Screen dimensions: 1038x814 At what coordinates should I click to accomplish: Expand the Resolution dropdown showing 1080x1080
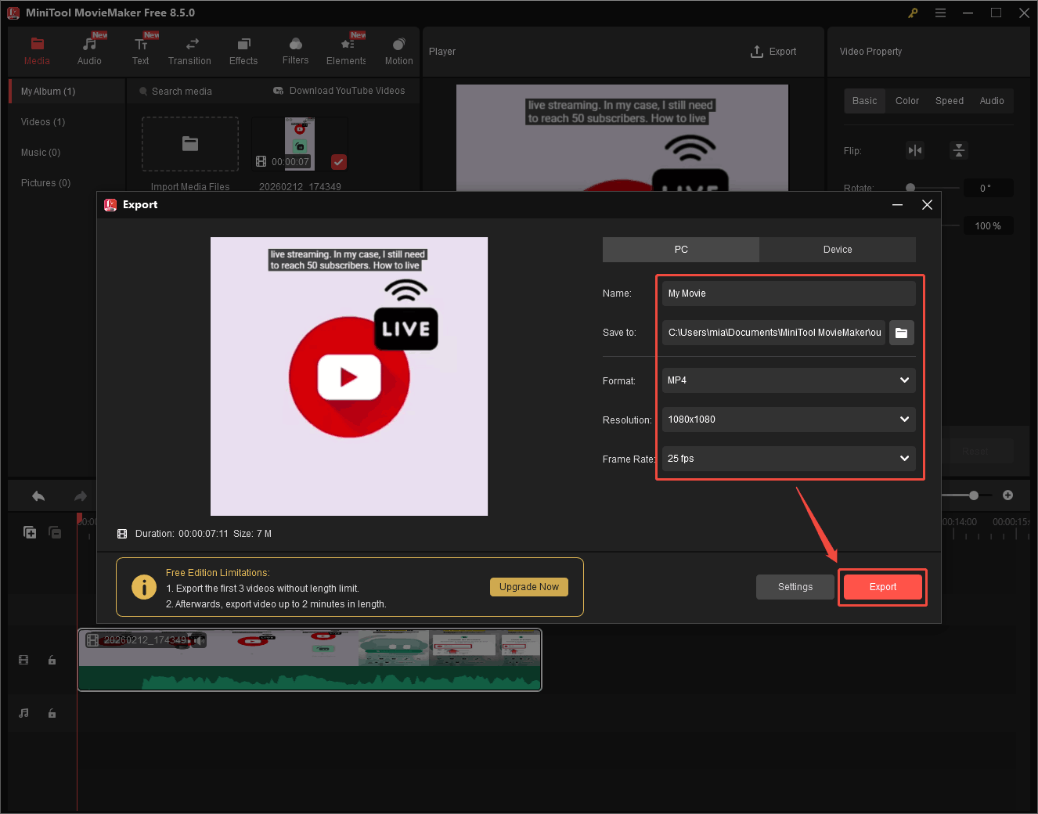788,420
